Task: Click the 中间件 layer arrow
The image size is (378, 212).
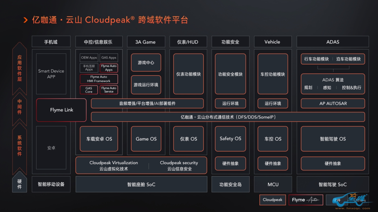Action: point(19,107)
